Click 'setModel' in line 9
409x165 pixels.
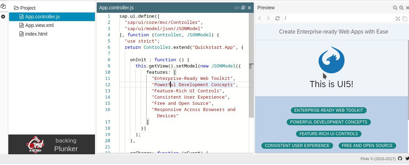[x=186, y=66]
